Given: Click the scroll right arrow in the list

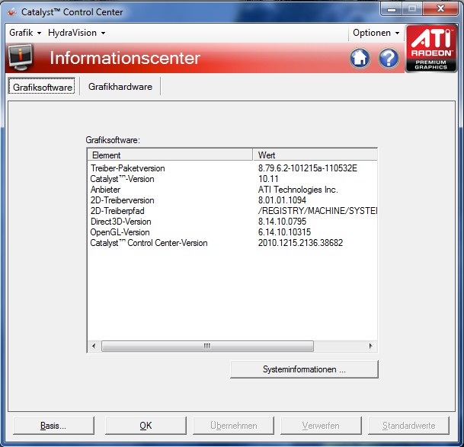Looking at the screenshot, I should (x=370, y=346).
